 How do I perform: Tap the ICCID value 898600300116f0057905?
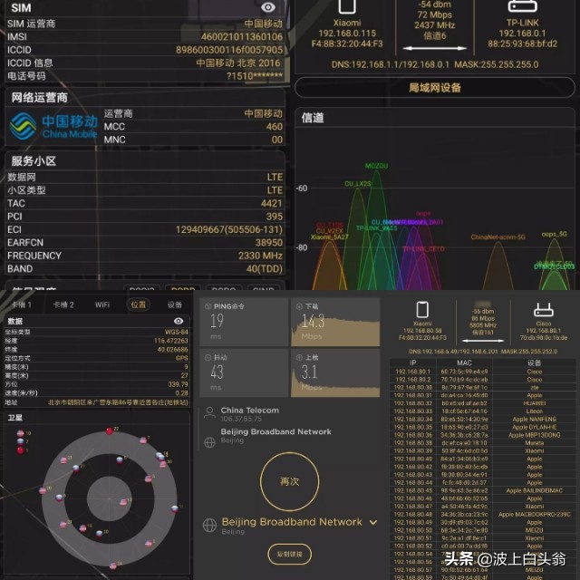click(229, 50)
